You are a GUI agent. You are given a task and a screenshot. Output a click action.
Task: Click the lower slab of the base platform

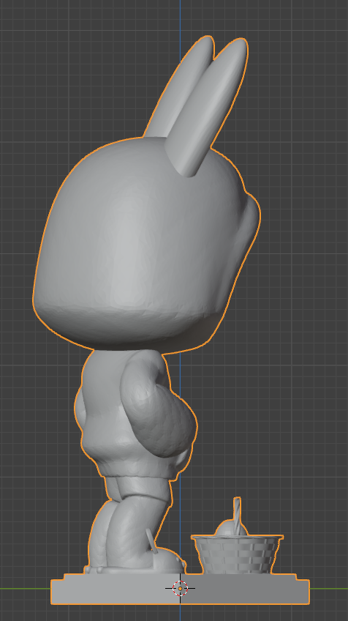180,592
